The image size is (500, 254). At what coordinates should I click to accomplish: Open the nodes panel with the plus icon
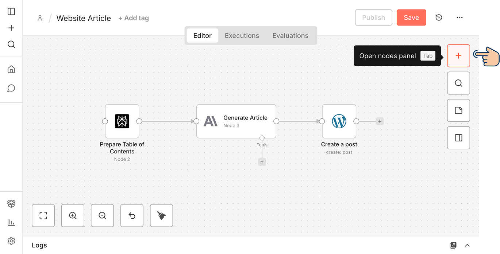point(458,55)
